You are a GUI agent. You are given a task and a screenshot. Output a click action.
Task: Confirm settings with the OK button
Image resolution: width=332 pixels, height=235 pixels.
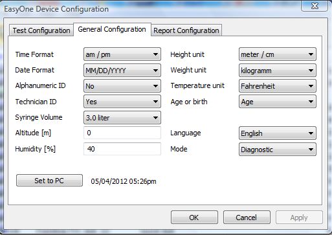click(194, 218)
